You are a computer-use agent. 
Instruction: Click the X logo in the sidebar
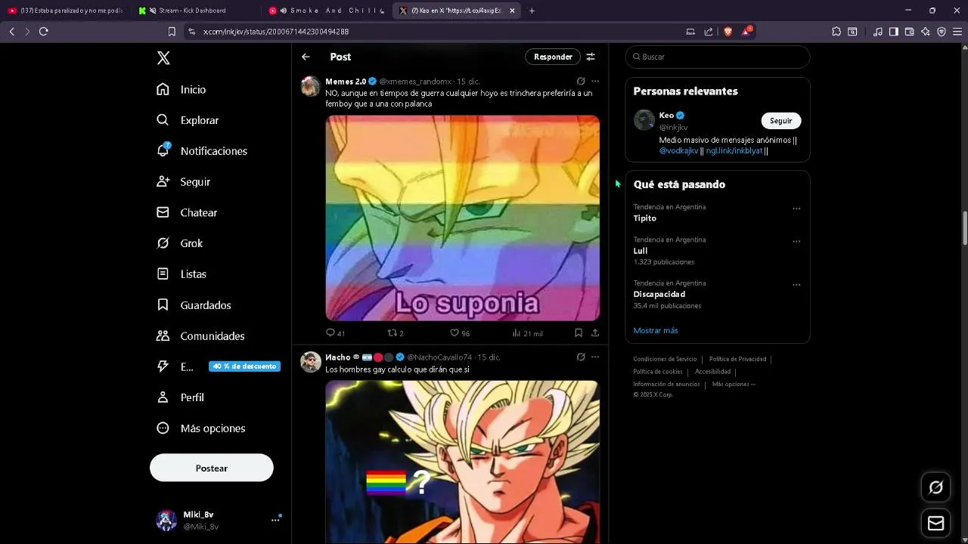(163, 58)
